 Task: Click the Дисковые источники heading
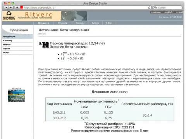[x=110, y=92]
